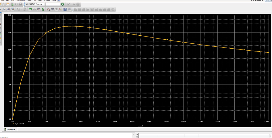Click the 30mA x-axis label
Image resolution: width=272 pixels, height=138 pixels.
(267, 122)
